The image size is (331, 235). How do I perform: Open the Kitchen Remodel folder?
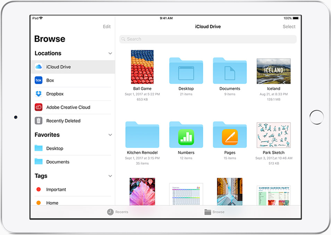click(x=142, y=135)
